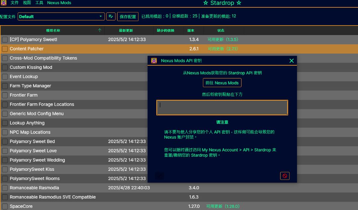Screen dimensions: 358x210
Task: Click version 3.4.0 of Romanceable Rasmodia
Action: click(x=194, y=187)
